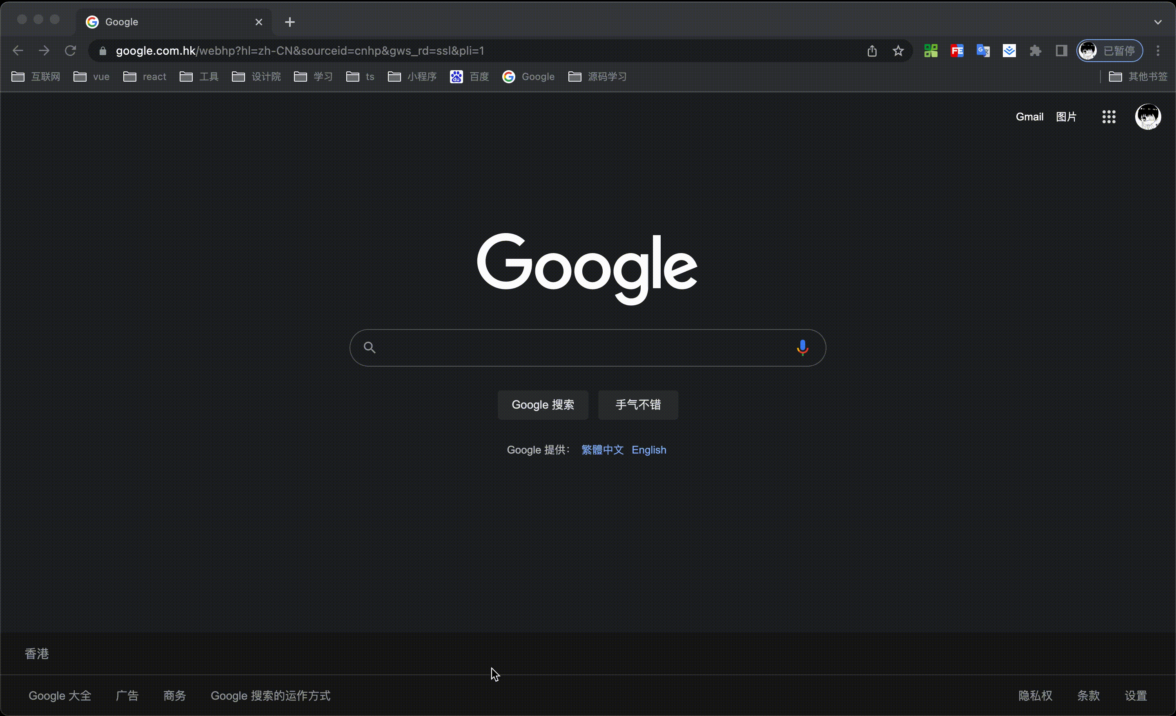Select the Google tab

pyautogui.click(x=143, y=22)
